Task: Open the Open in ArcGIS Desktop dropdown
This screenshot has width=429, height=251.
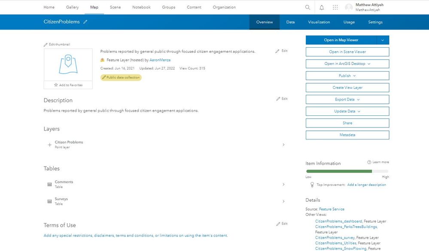Action: tap(347, 64)
